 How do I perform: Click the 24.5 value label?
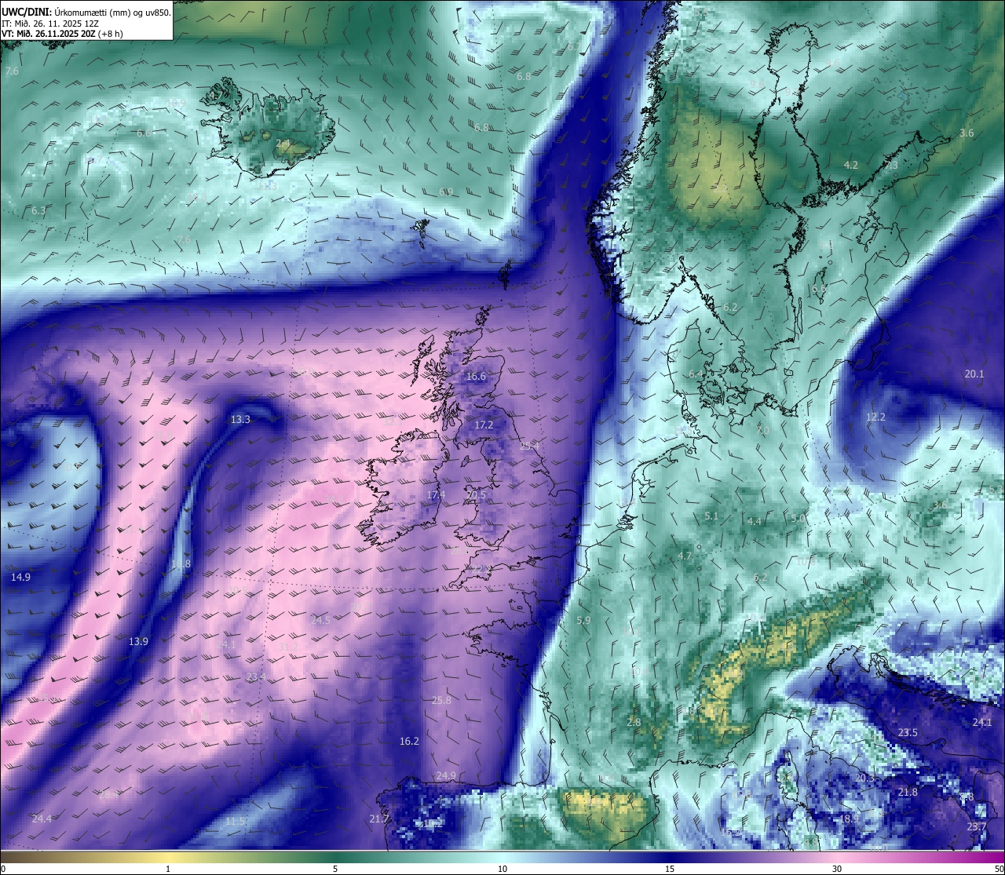point(320,619)
